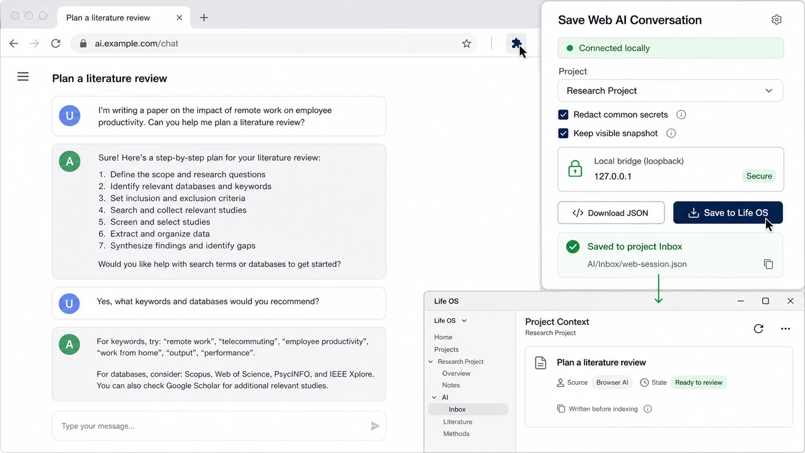The height and width of the screenshot is (453, 805).
Task: Click the lock icon in Local bridge card
Action: 575,169
